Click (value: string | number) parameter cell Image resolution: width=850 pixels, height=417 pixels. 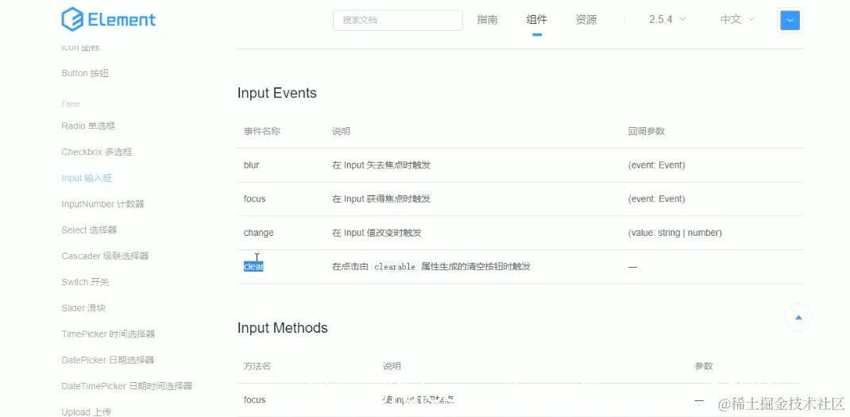675,233
